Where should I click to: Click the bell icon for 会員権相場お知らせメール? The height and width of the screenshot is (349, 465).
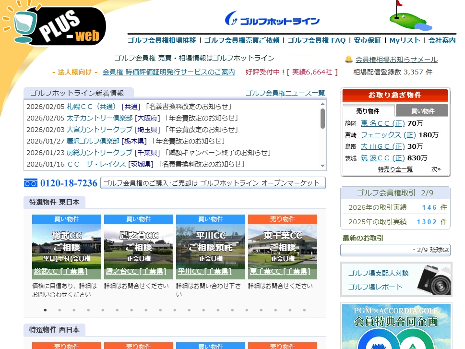[349, 60]
